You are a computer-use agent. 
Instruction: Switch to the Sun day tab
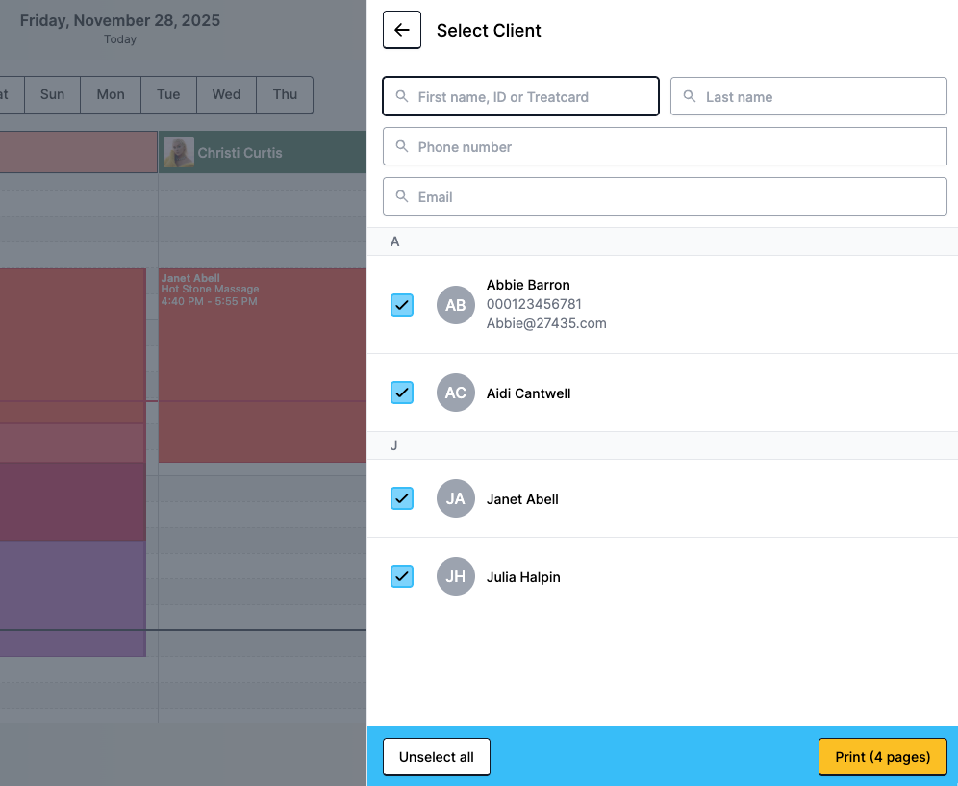[52, 94]
